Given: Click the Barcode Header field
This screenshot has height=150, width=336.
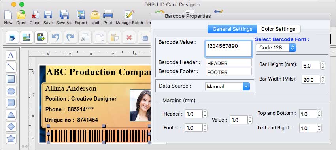Looking at the screenshot, I should pos(228,63).
